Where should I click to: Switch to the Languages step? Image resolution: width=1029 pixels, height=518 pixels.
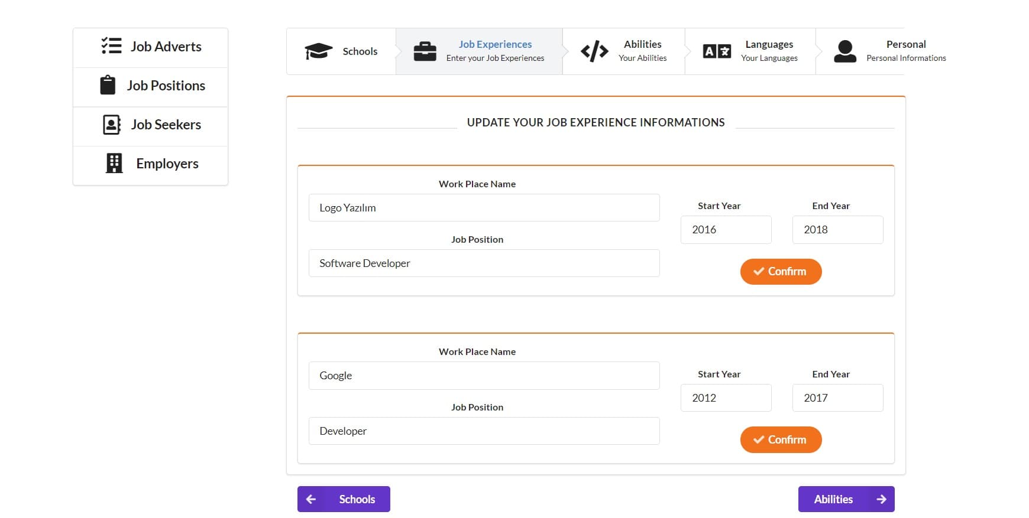coord(750,51)
